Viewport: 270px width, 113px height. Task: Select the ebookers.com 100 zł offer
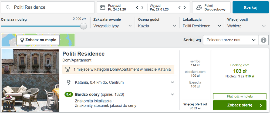click(x=195, y=74)
